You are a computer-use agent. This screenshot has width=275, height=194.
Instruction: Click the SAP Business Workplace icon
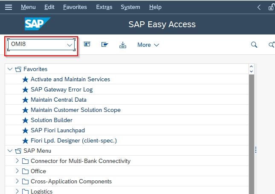pos(105,45)
